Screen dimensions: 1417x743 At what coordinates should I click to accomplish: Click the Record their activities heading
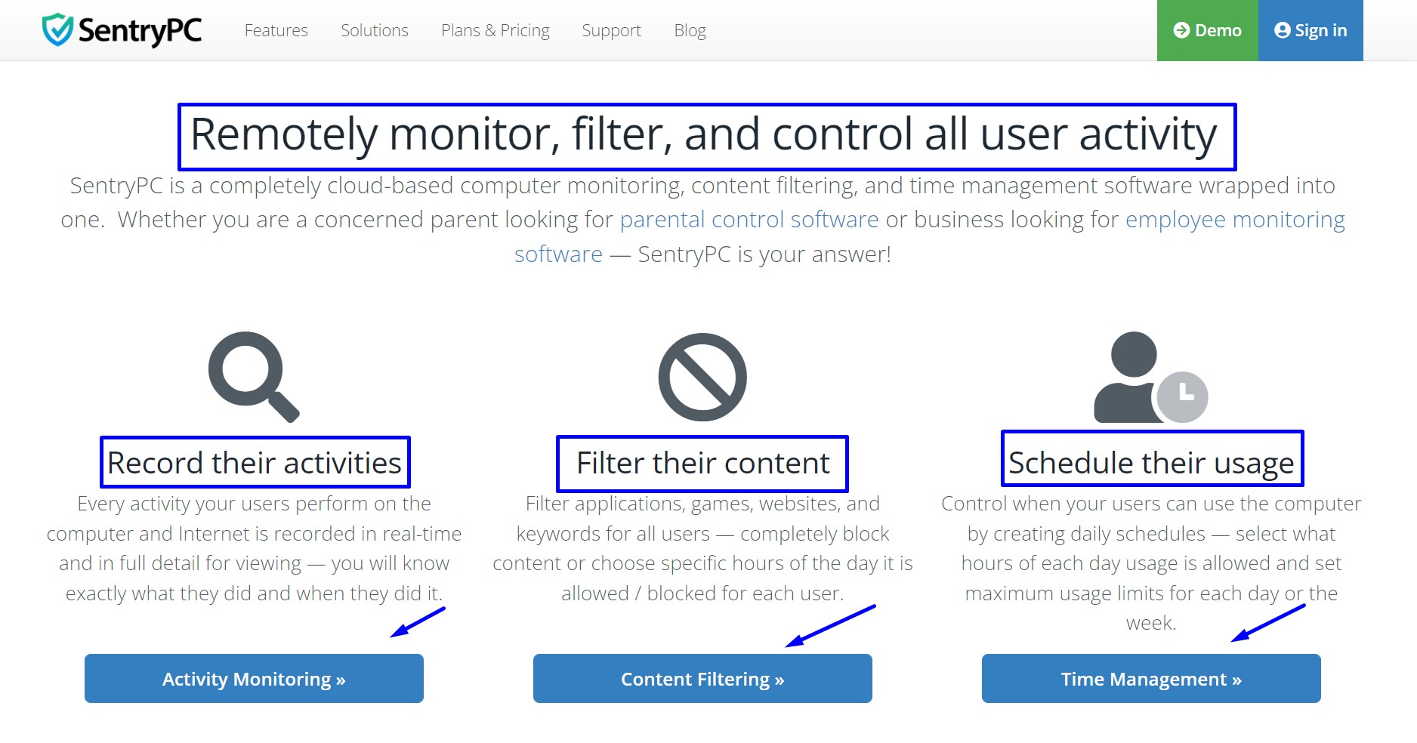pyautogui.click(x=255, y=463)
